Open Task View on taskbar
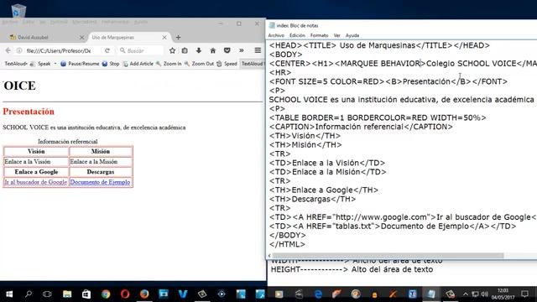The width and height of the screenshot is (537, 302). point(47,294)
